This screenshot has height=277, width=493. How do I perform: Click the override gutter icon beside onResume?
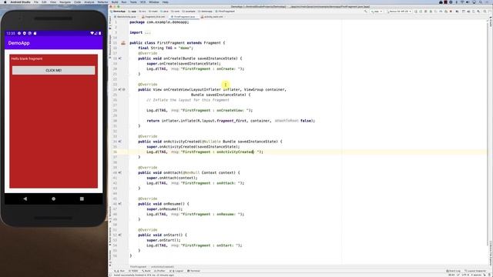pyautogui.click(x=120, y=204)
